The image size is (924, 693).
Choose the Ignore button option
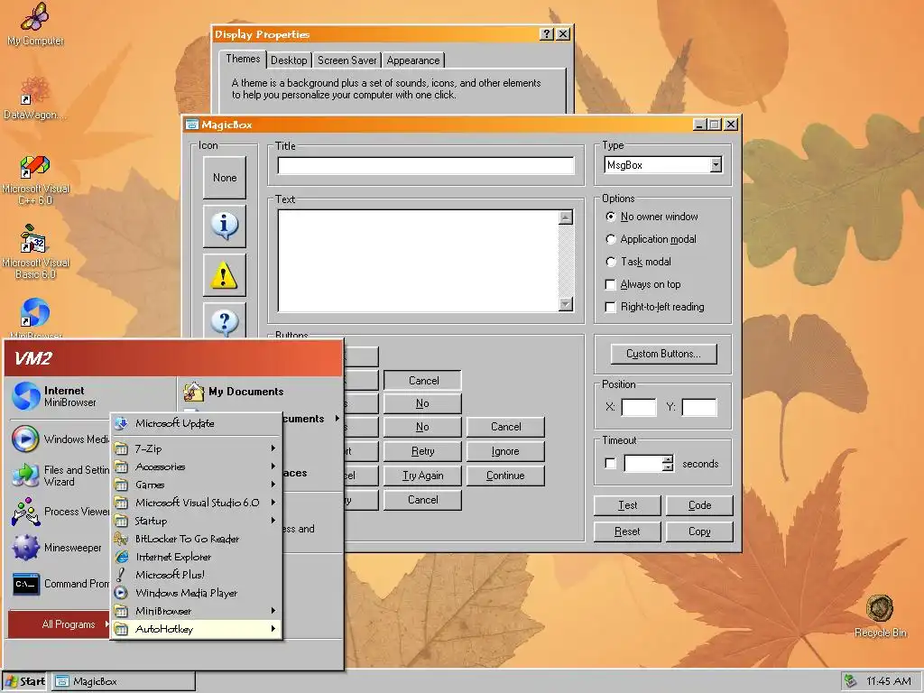(505, 451)
